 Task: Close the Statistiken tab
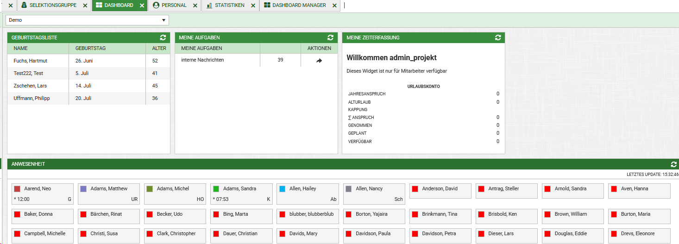[x=253, y=6]
